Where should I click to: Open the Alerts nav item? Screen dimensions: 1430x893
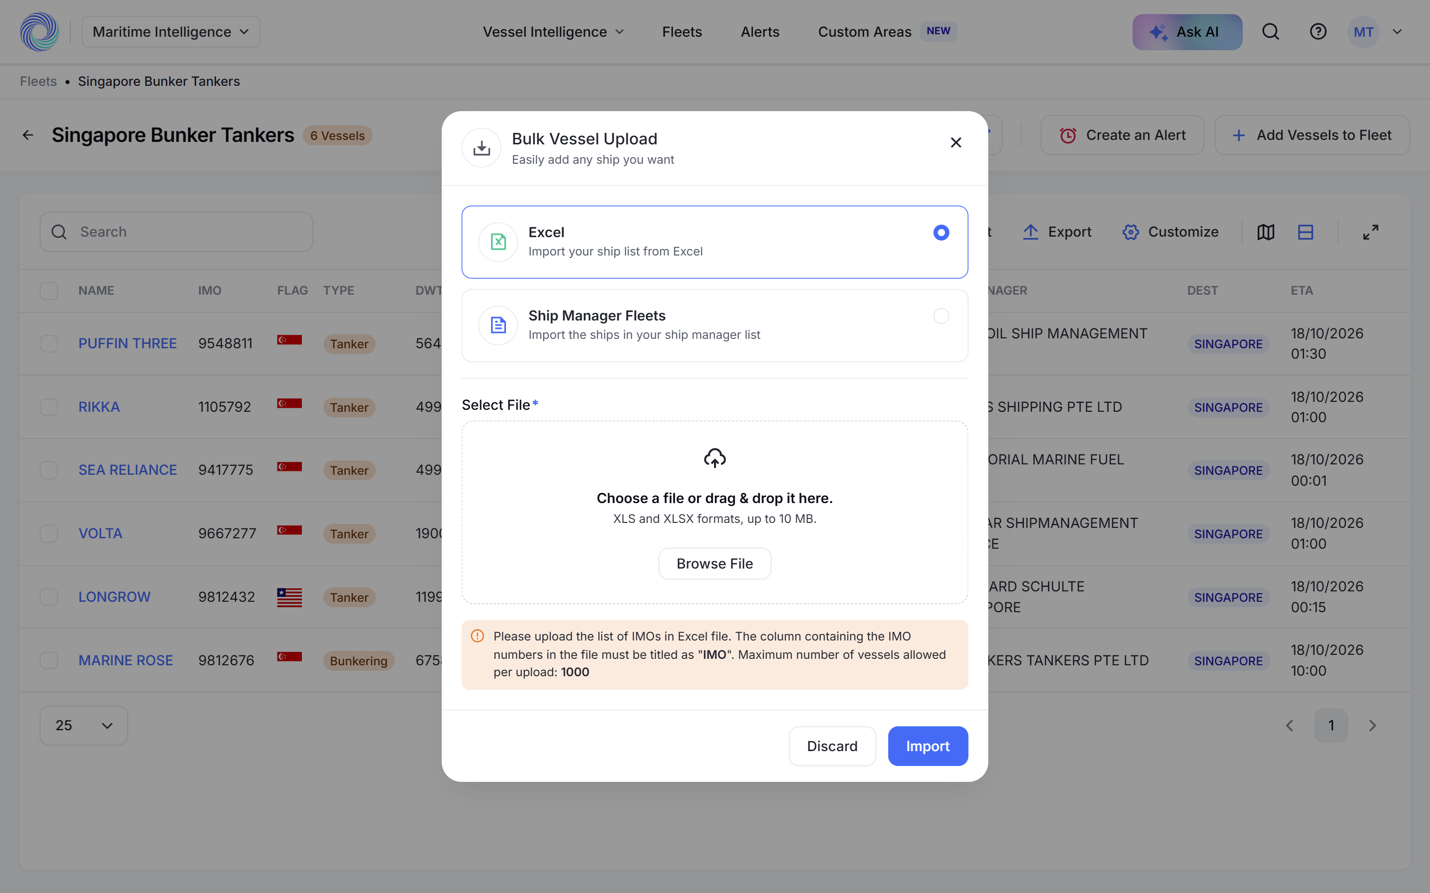click(x=760, y=32)
